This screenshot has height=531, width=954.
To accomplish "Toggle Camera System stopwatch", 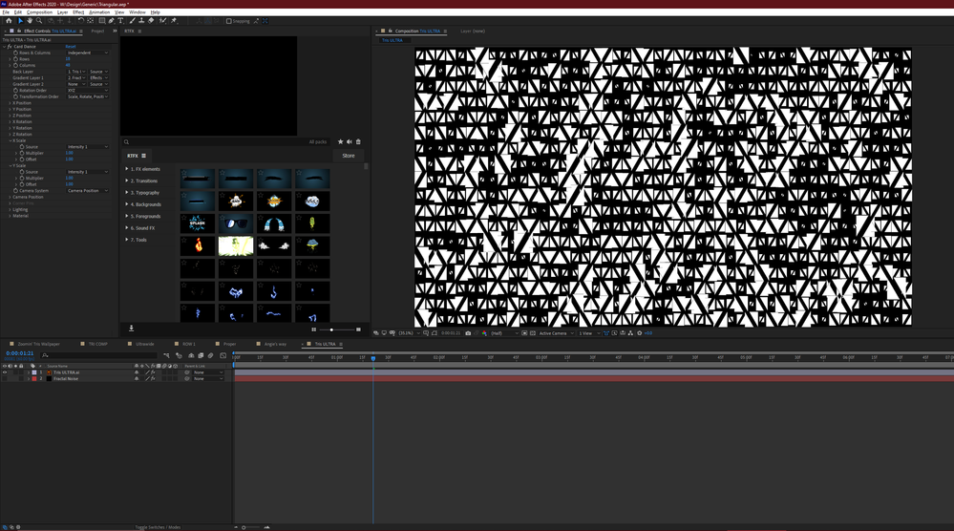I will coord(16,190).
